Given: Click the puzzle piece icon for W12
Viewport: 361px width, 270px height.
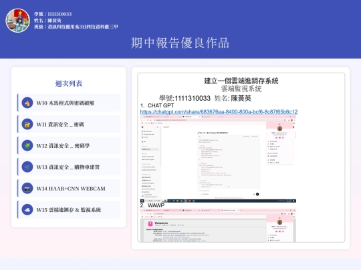Looking at the screenshot, I should coord(27,145).
